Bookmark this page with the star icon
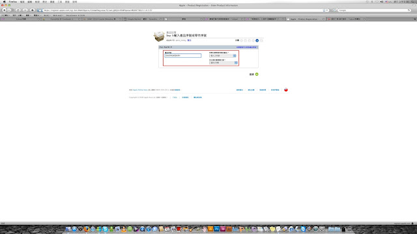 (324, 10)
